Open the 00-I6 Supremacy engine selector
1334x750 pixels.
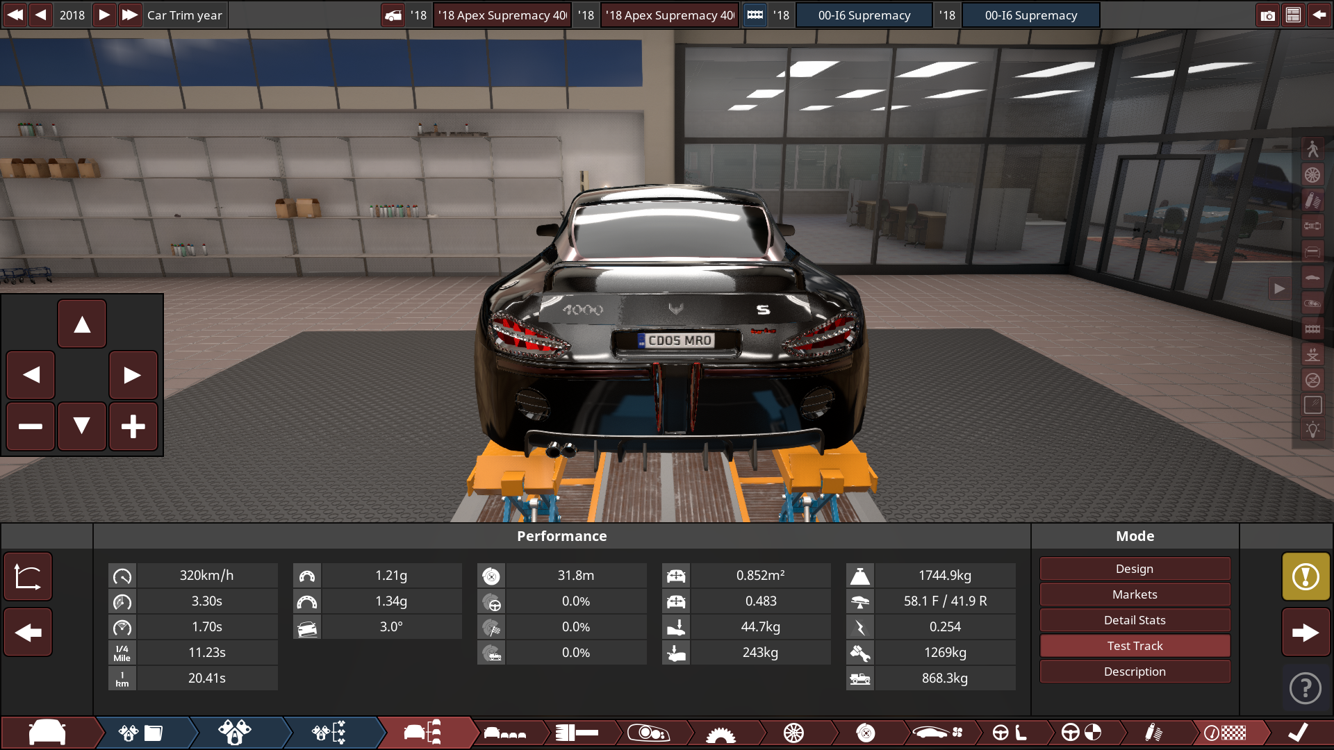(864, 15)
